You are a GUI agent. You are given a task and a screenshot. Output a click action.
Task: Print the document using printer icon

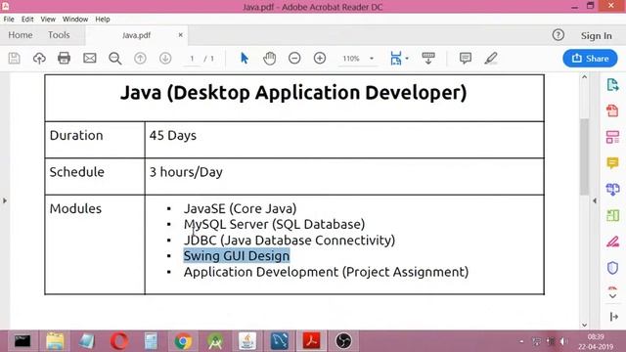(64, 59)
